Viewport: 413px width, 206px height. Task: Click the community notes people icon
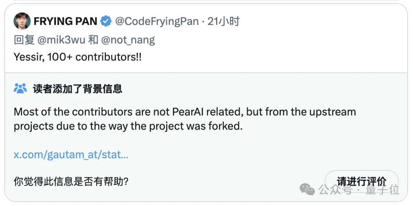[20, 89]
